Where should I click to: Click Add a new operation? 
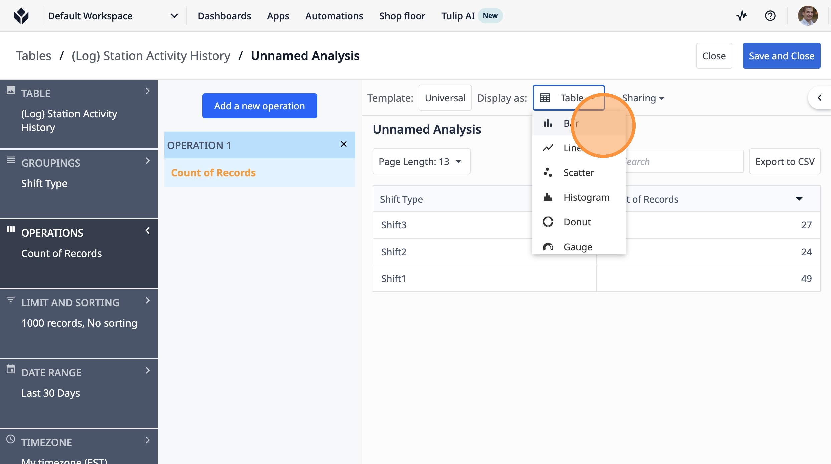(259, 106)
